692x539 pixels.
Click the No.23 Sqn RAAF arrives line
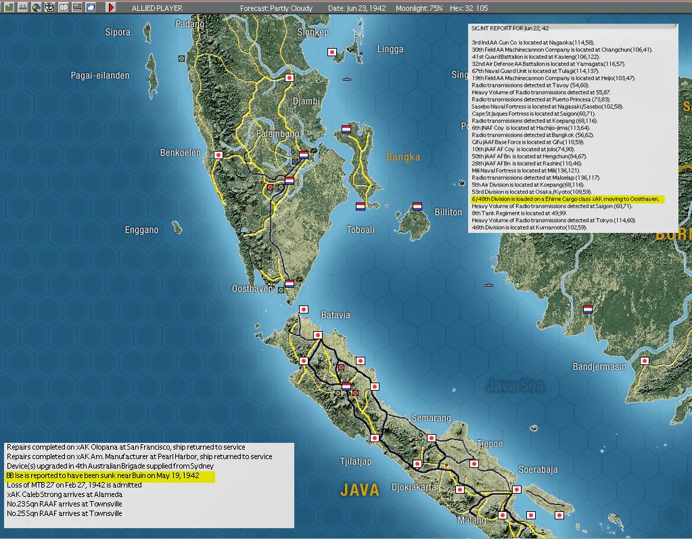(64, 504)
